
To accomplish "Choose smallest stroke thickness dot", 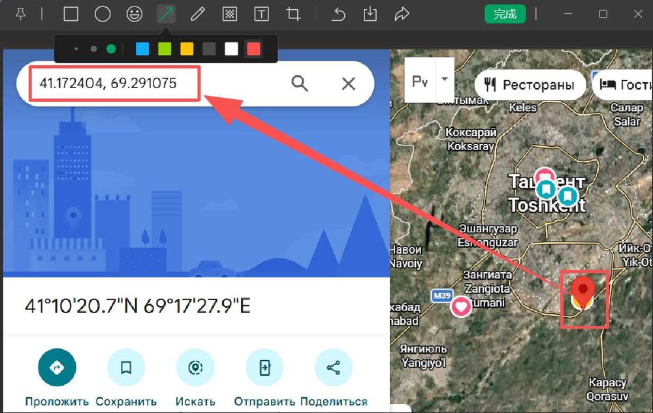I will click(x=76, y=49).
